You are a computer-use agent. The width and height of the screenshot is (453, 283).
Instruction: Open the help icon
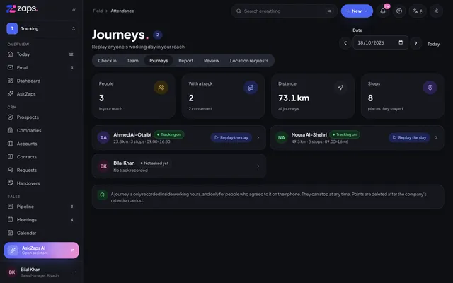[399, 11]
